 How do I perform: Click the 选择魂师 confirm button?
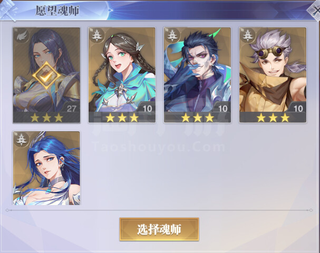159,229
